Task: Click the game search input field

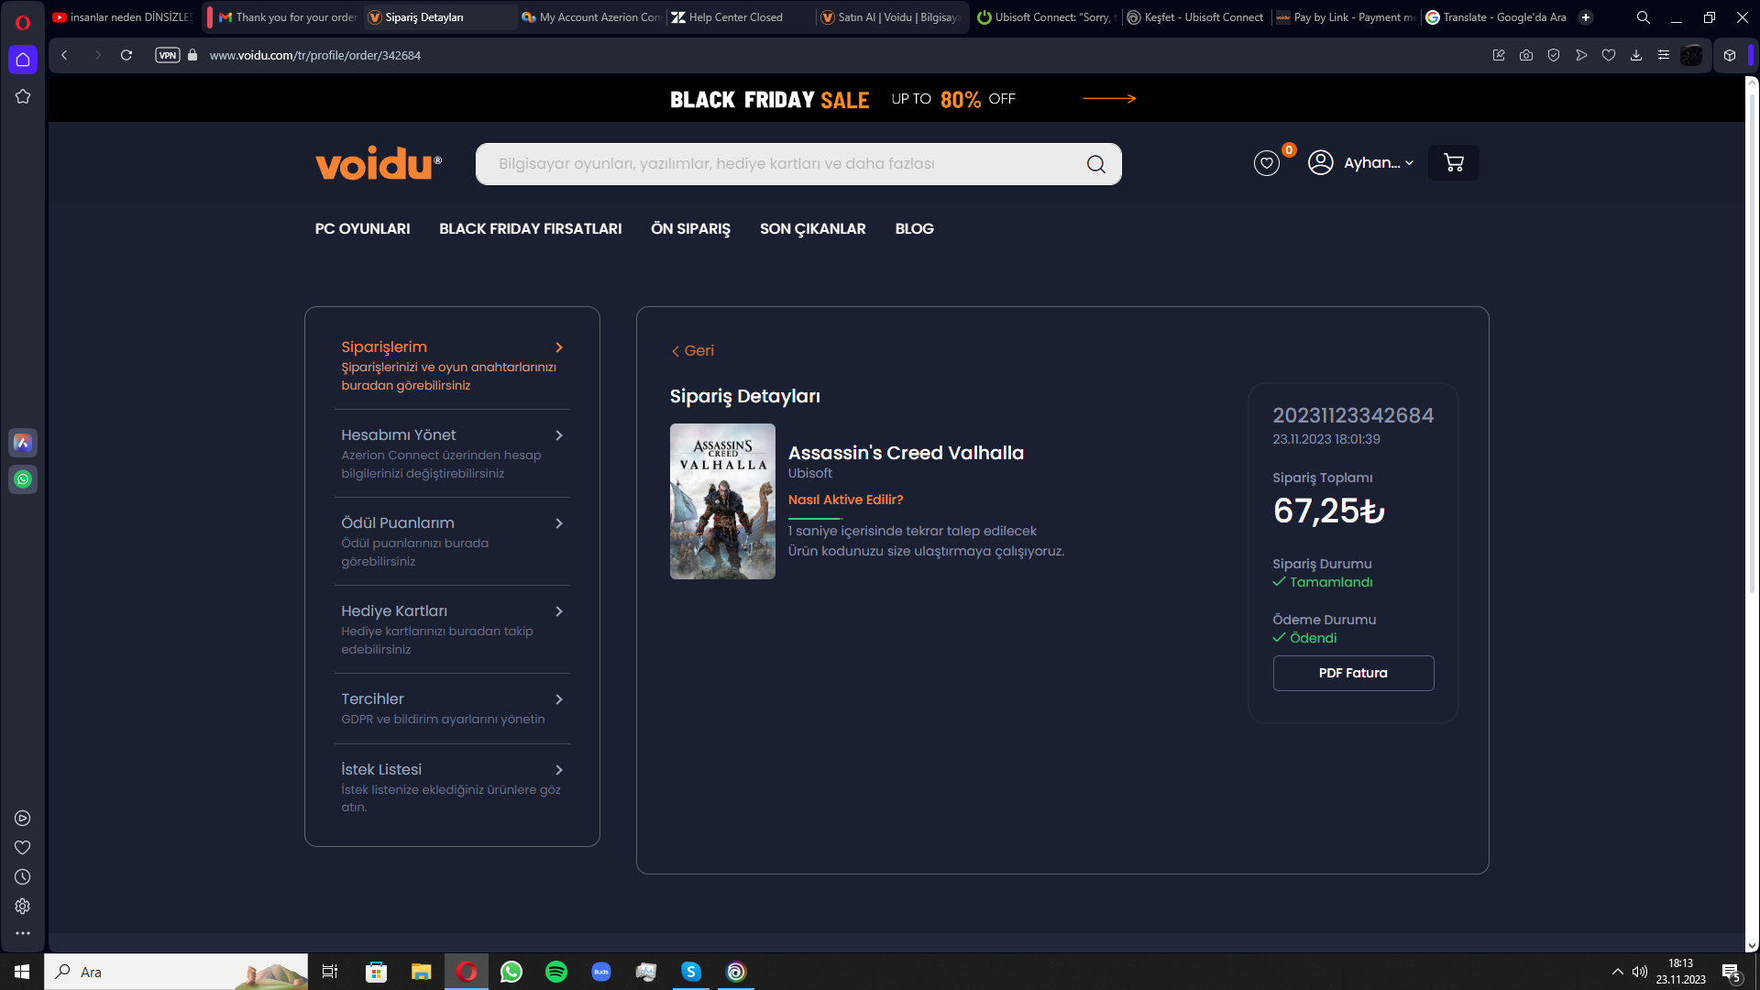Action: (x=779, y=164)
